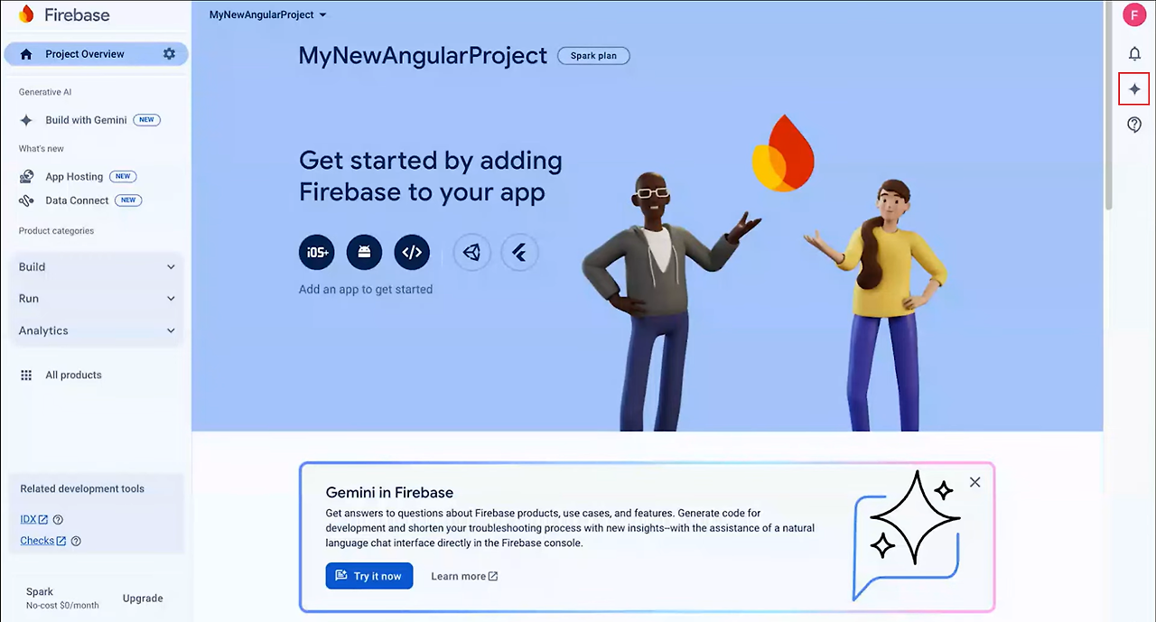Add a Web app using the code icon
This screenshot has height=622, width=1156.
point(412,253)
